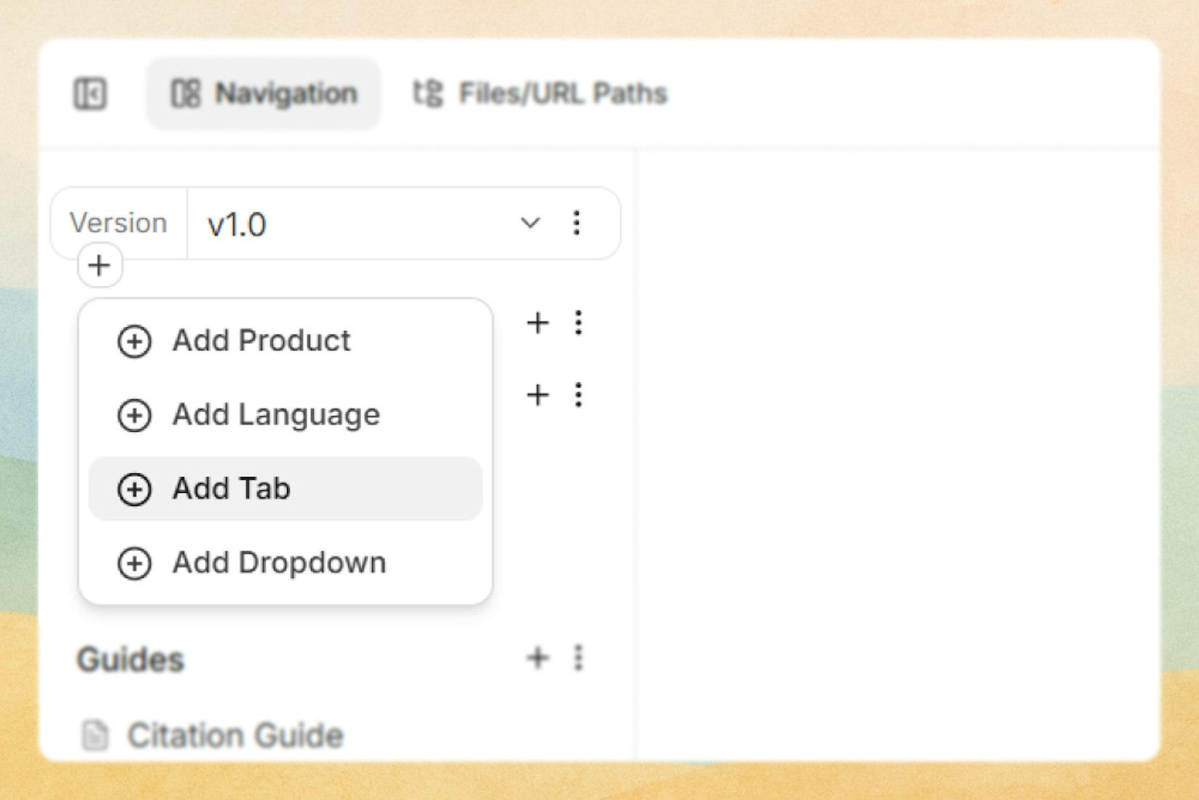Click the plus icon next to the top menu row
This screenshot has height=800, width=1199.
pos(538,324)
